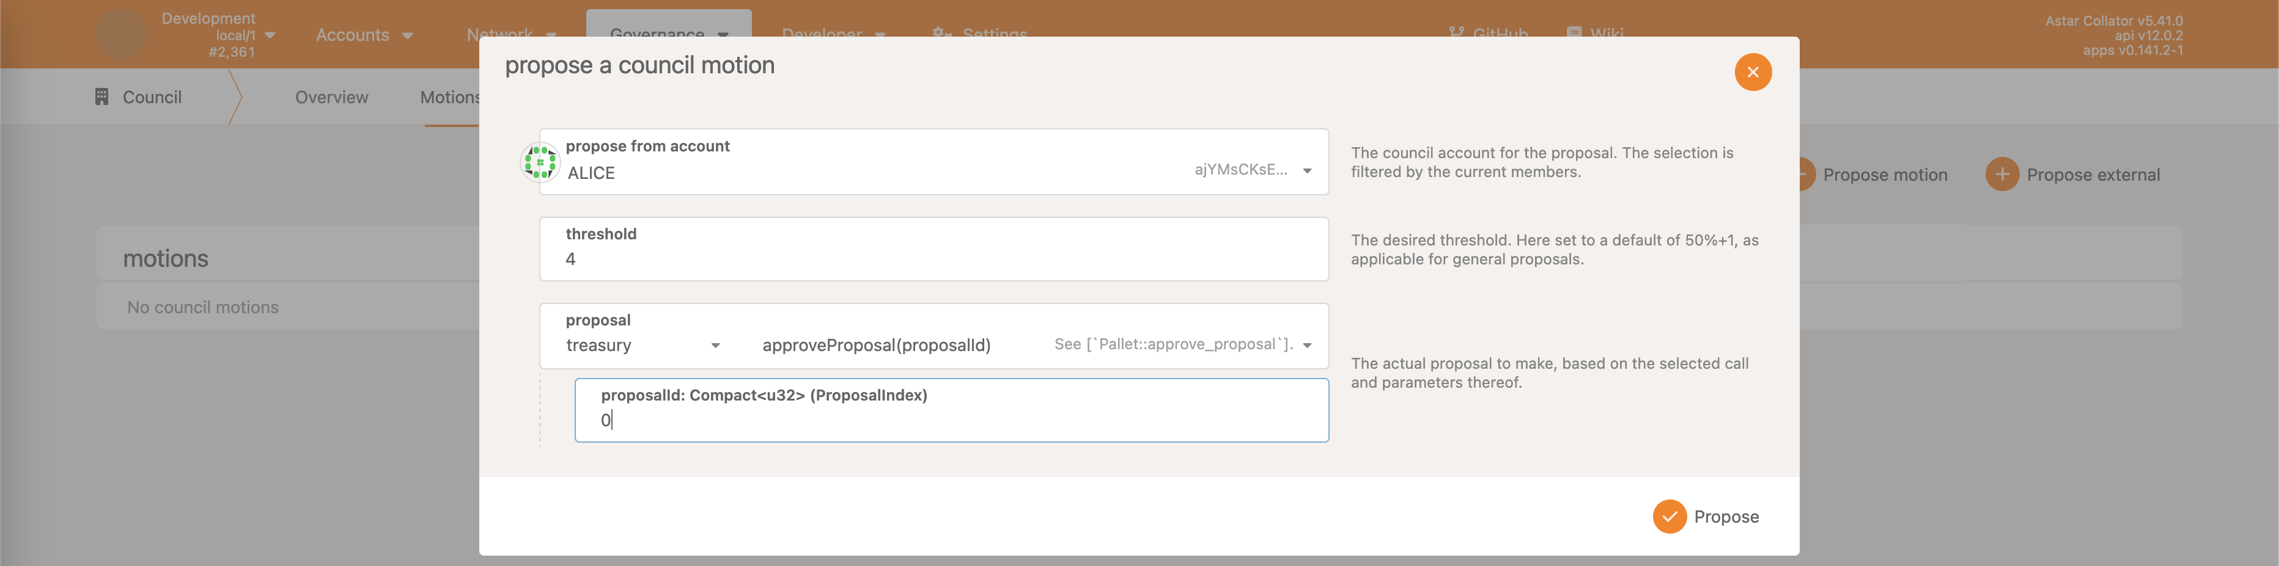
Task: Open the treasury pallet dropdown
Action: pos(715,346)
